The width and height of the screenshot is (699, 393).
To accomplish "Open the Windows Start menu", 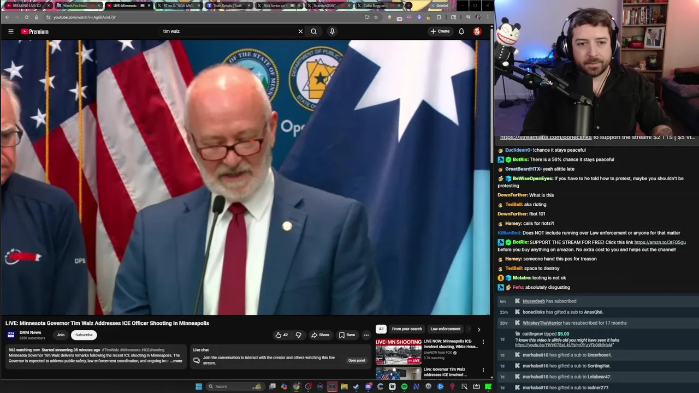I will click(199, 386).
